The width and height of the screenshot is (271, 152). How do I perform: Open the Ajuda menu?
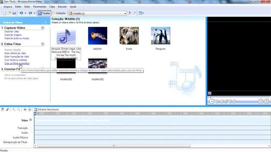pyautogui.click(x=73, y=7)
